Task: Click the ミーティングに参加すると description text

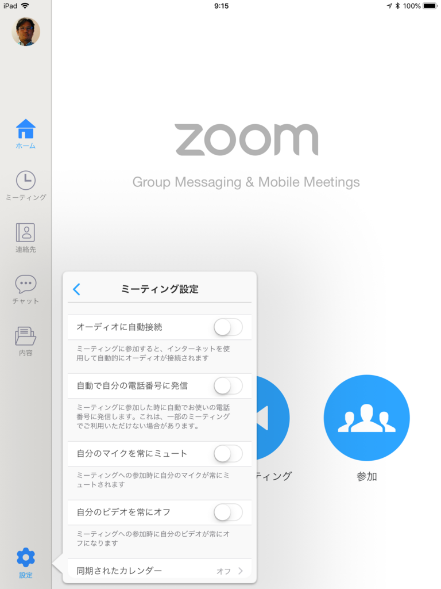Action: pyautogui.click(x=153, y=354)
